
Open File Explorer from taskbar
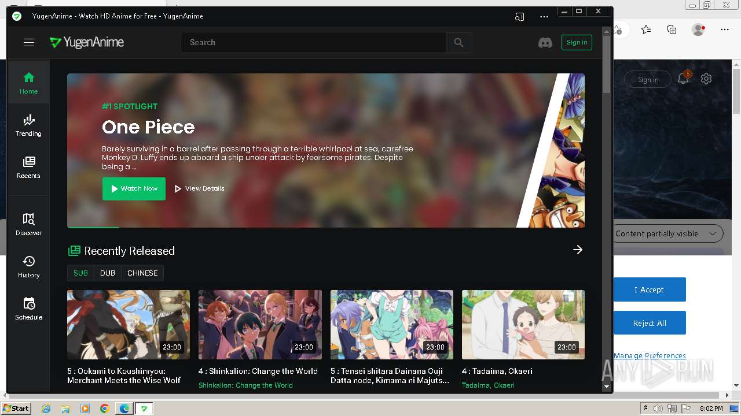point(65,408)
